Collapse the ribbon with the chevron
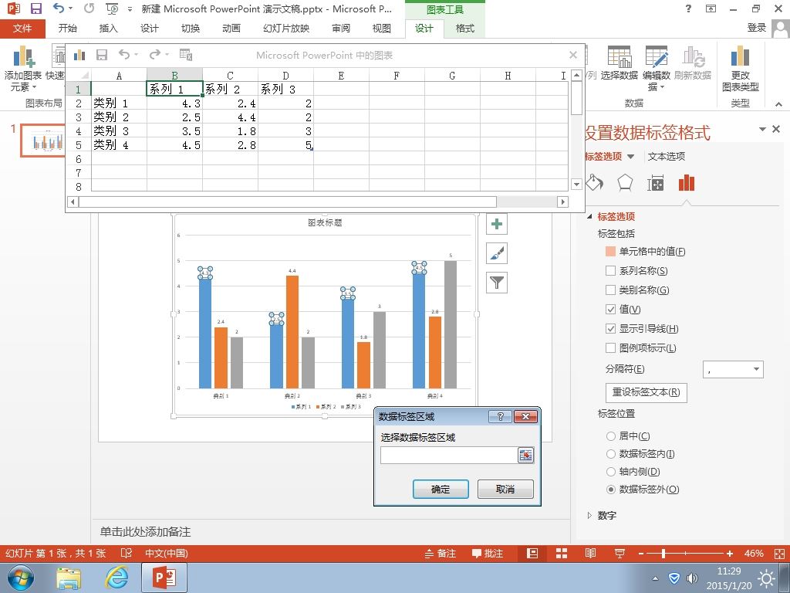The width and height of the screenshot is (790, 593). click(779, 104)
